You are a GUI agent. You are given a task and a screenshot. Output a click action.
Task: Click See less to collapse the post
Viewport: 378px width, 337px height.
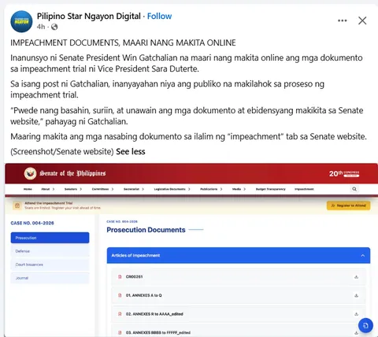pyautogui.click(x=131, y=151)
